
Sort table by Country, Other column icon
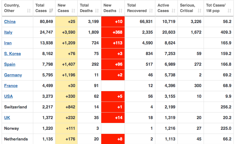[x=29, y=11]
